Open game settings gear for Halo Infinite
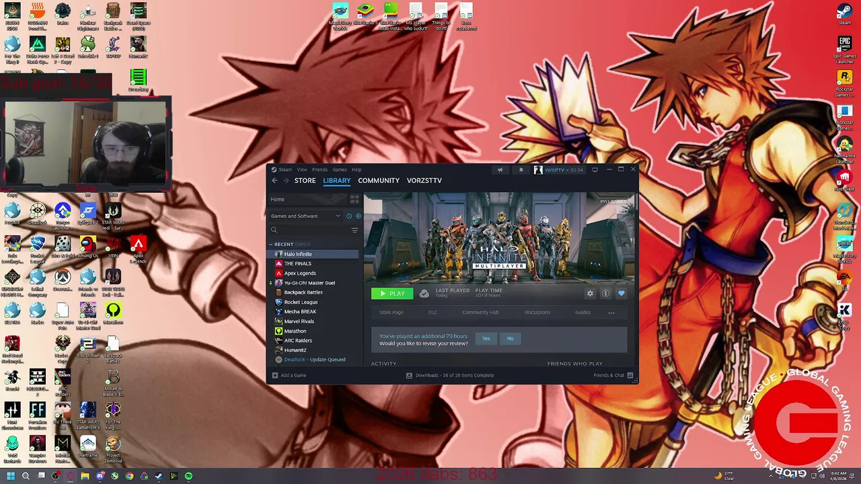 590,293
